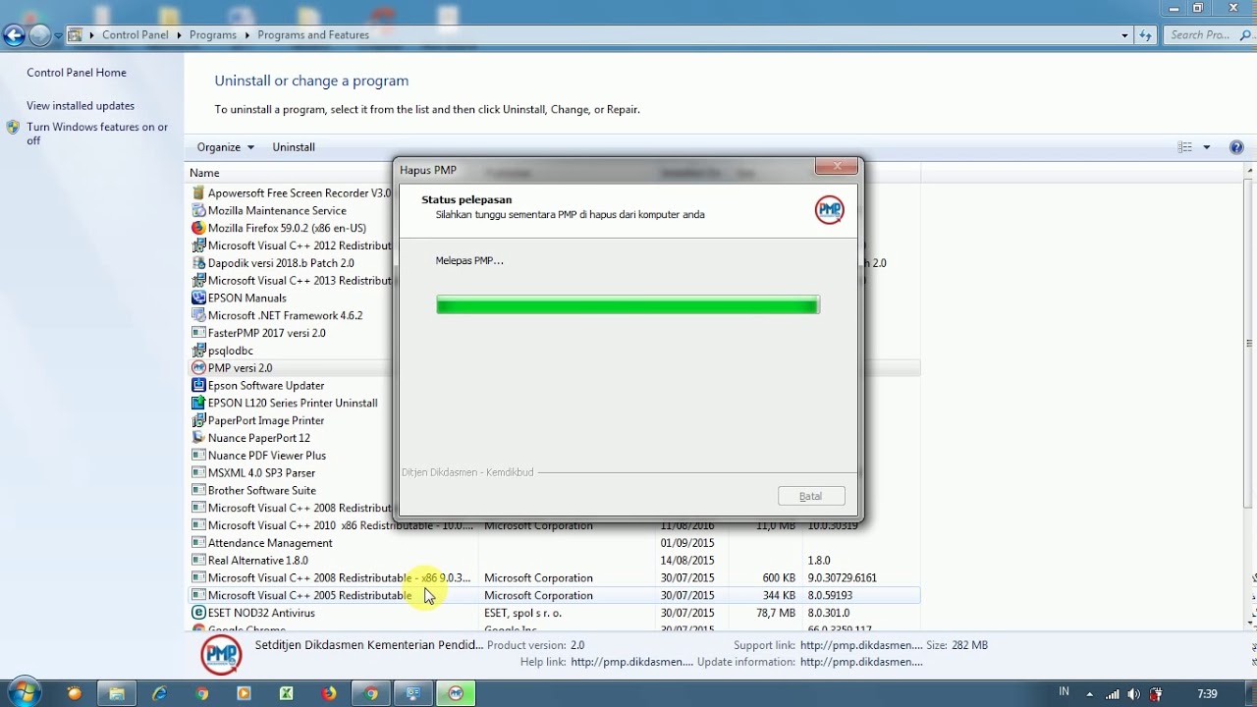Viewport: 1257px width, 707px height.
Task: Expand the breadcrumb arrow after Programs
Action: click(247, 35)
